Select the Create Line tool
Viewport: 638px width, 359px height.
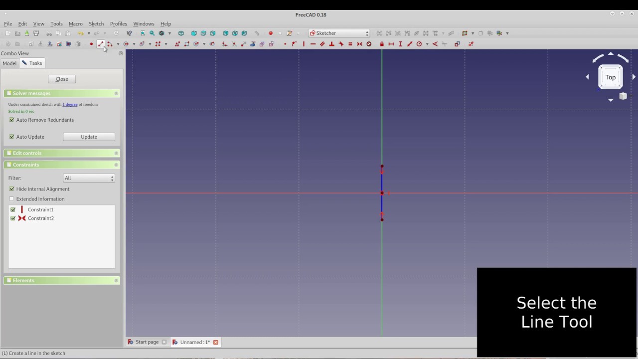[100, 44]
